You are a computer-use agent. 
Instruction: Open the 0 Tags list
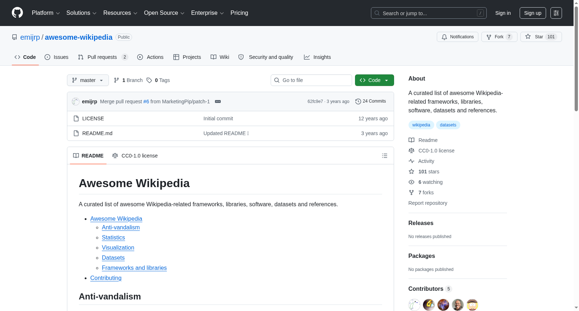[158, 80]
